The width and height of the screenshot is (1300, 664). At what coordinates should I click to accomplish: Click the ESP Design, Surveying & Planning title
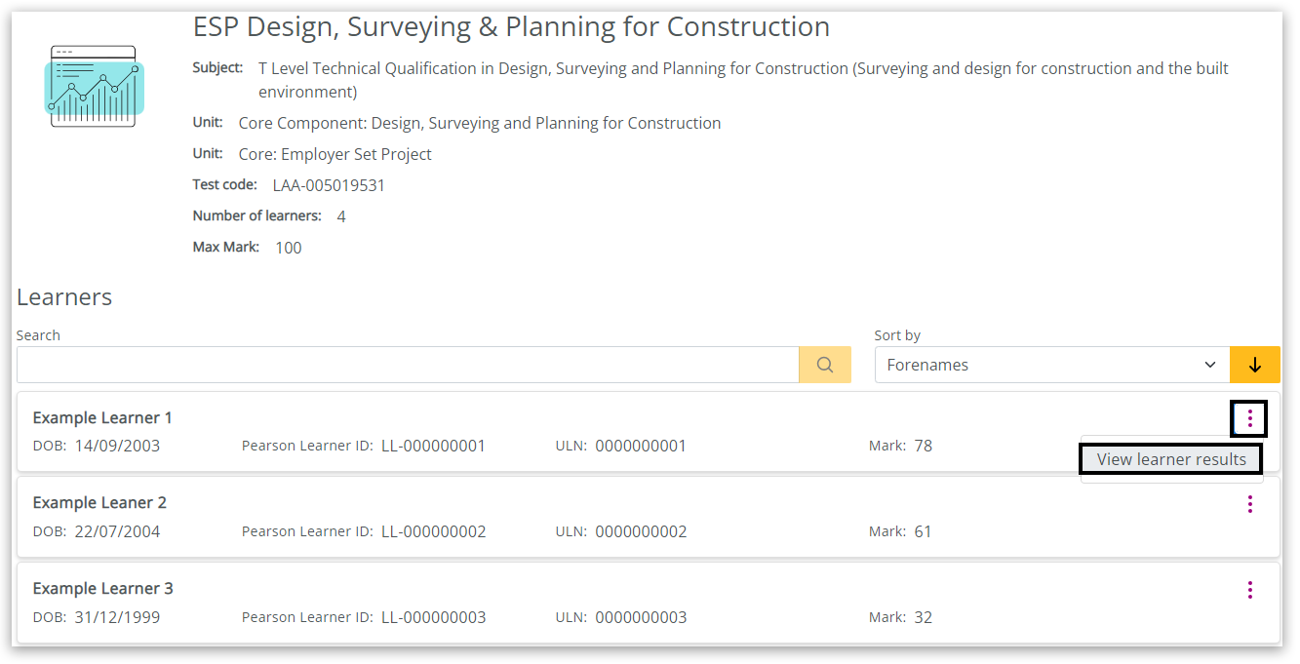pos(511,27)
